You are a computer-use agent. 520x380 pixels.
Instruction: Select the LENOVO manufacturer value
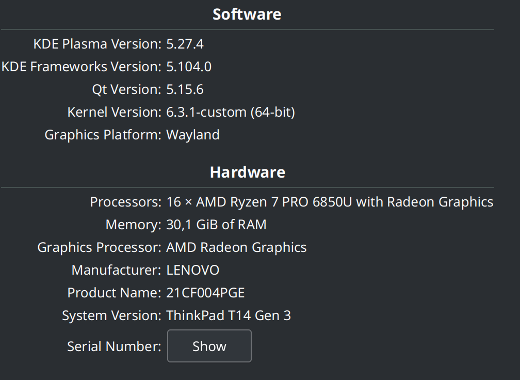pos(192,270)
